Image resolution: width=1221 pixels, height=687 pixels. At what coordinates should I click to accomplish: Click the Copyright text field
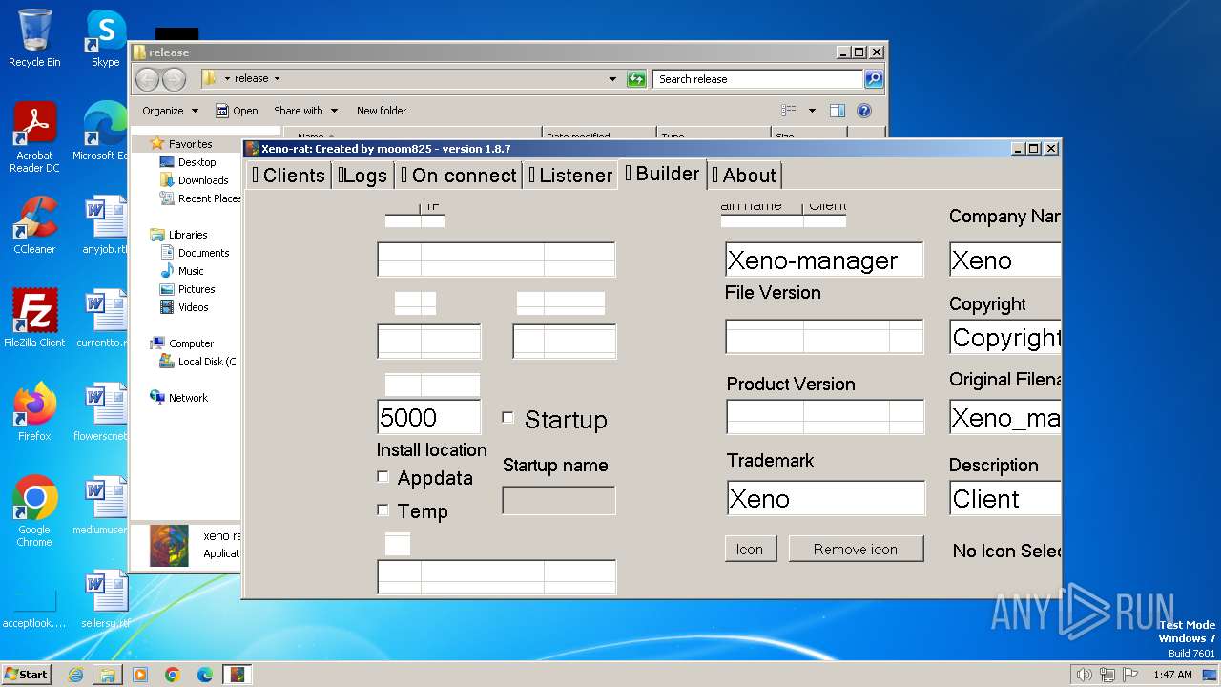(x=1005, y=337)
